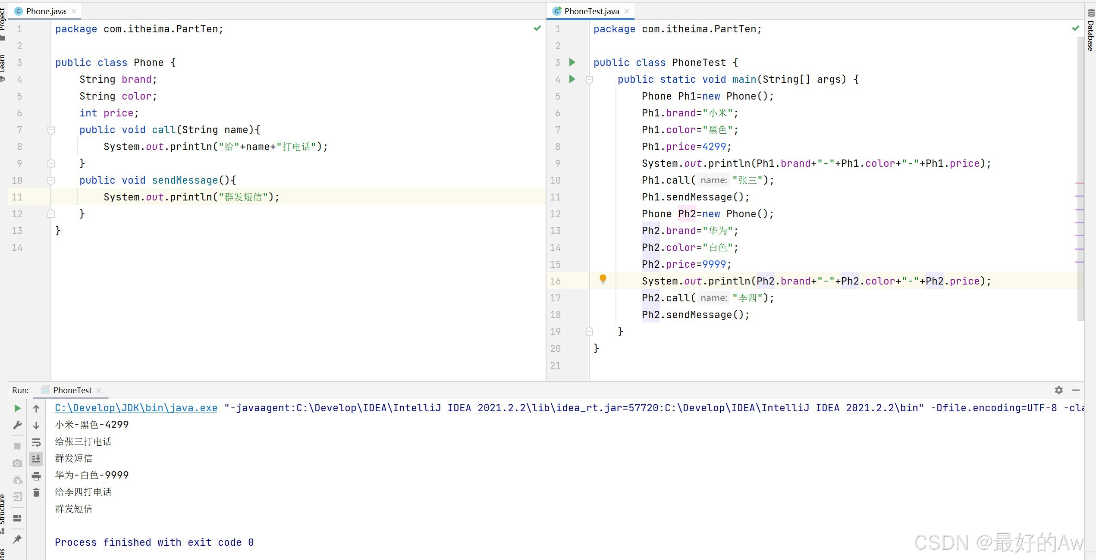Select the PhoneTest tab in Run panel

(x=72, y=390)
